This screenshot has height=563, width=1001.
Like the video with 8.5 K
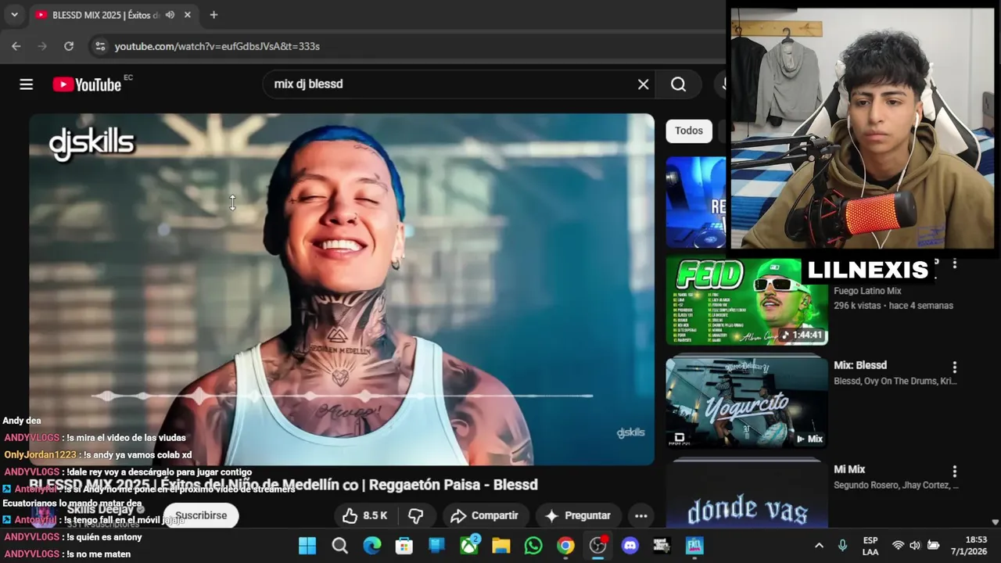365,515
